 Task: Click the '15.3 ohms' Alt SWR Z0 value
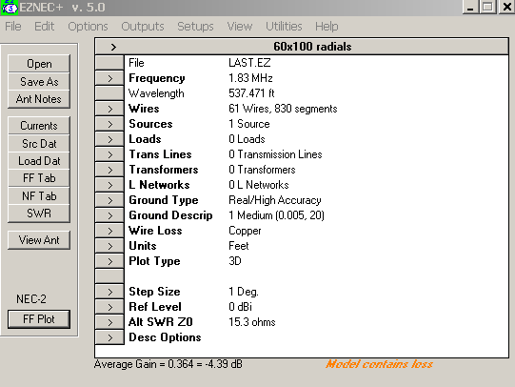252,322
